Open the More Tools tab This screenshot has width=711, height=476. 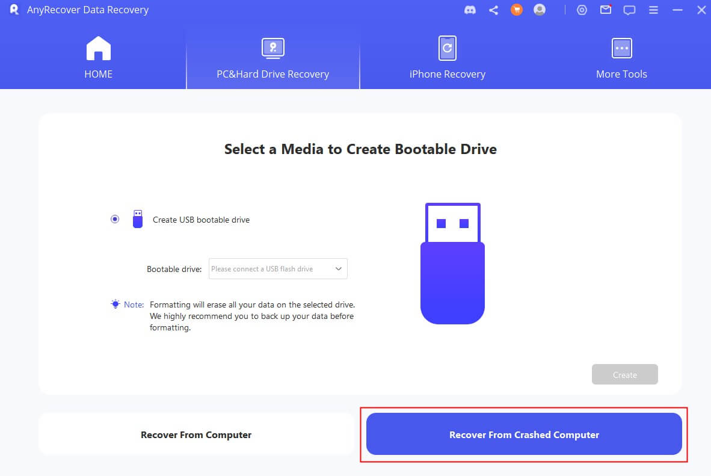coord(621,58)
